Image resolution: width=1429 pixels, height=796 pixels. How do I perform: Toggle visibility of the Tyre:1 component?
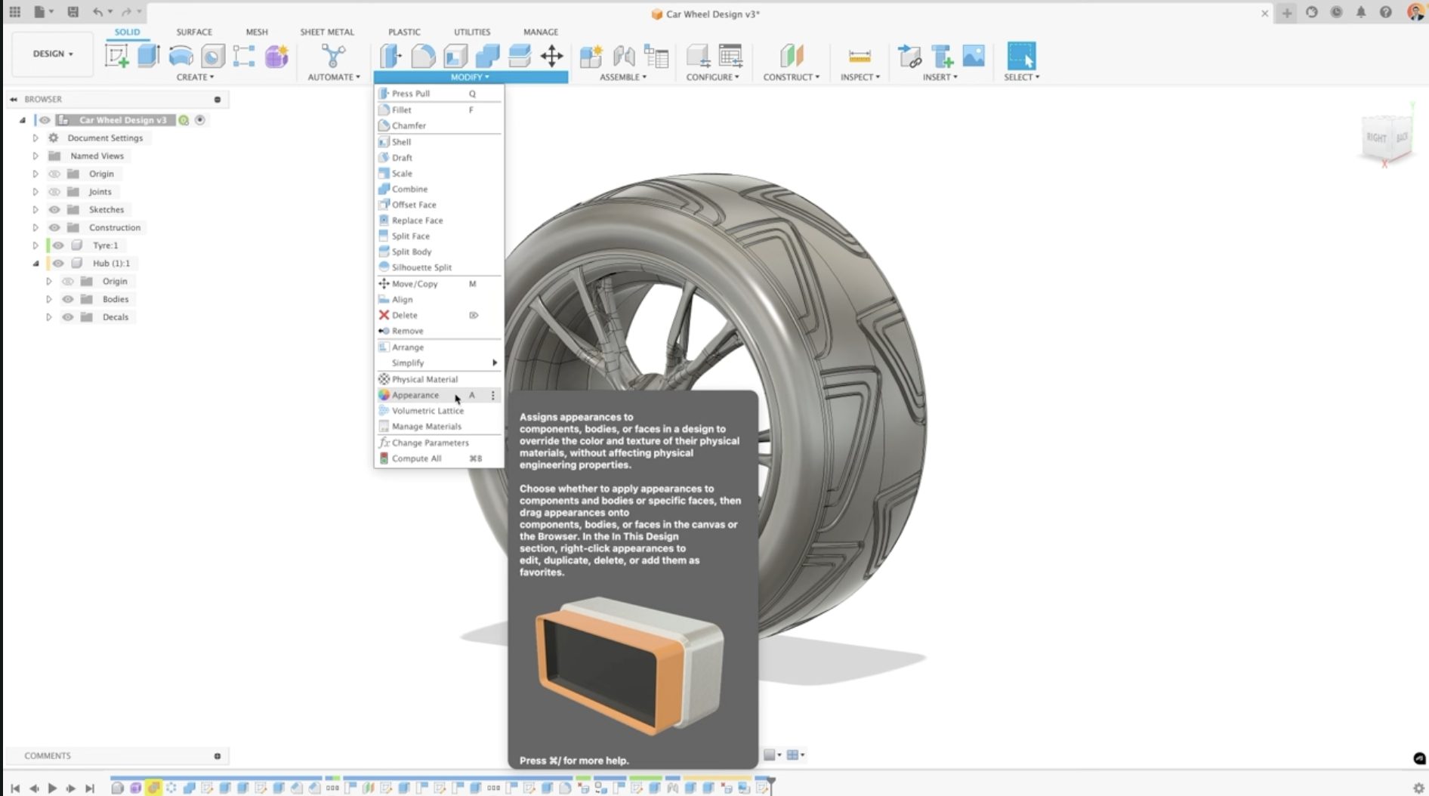(58, 245)
